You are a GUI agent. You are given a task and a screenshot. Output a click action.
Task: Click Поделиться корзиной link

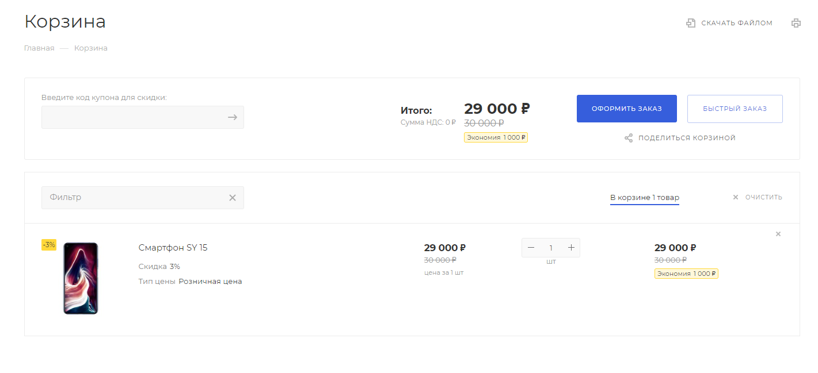point(687,138)
